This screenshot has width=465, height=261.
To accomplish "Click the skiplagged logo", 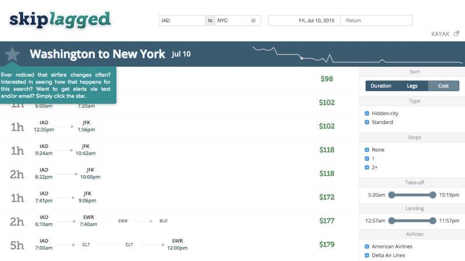I will tap(60, 19).
